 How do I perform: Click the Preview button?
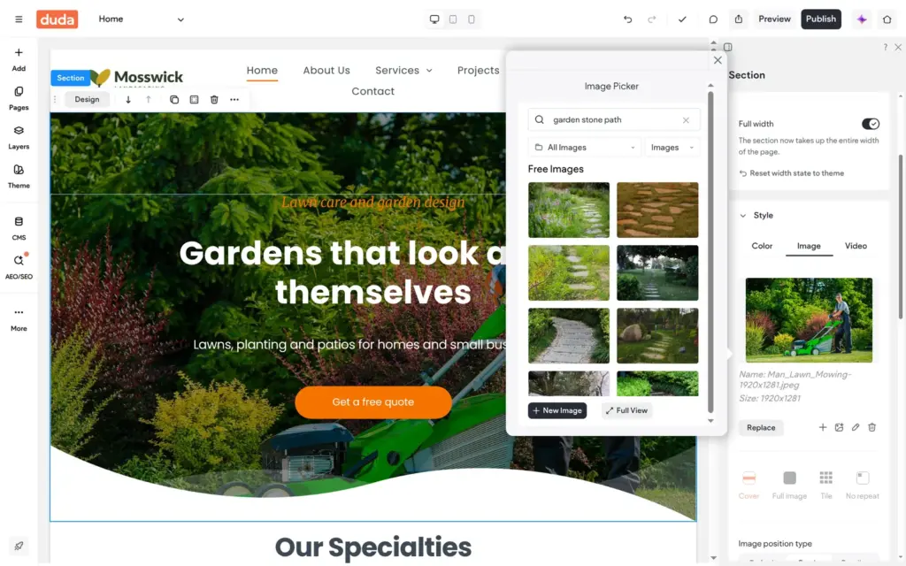[x=774, y=19]
